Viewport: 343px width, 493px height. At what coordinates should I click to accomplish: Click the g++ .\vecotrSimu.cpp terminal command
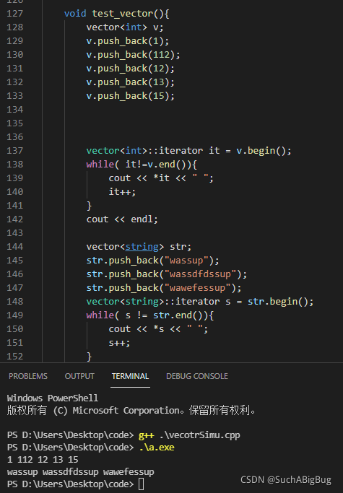(189, 435)
